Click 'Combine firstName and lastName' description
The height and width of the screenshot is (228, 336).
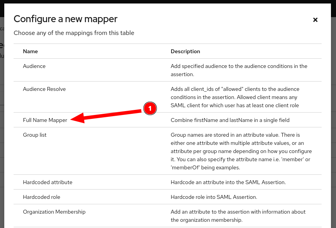(230, 120)
